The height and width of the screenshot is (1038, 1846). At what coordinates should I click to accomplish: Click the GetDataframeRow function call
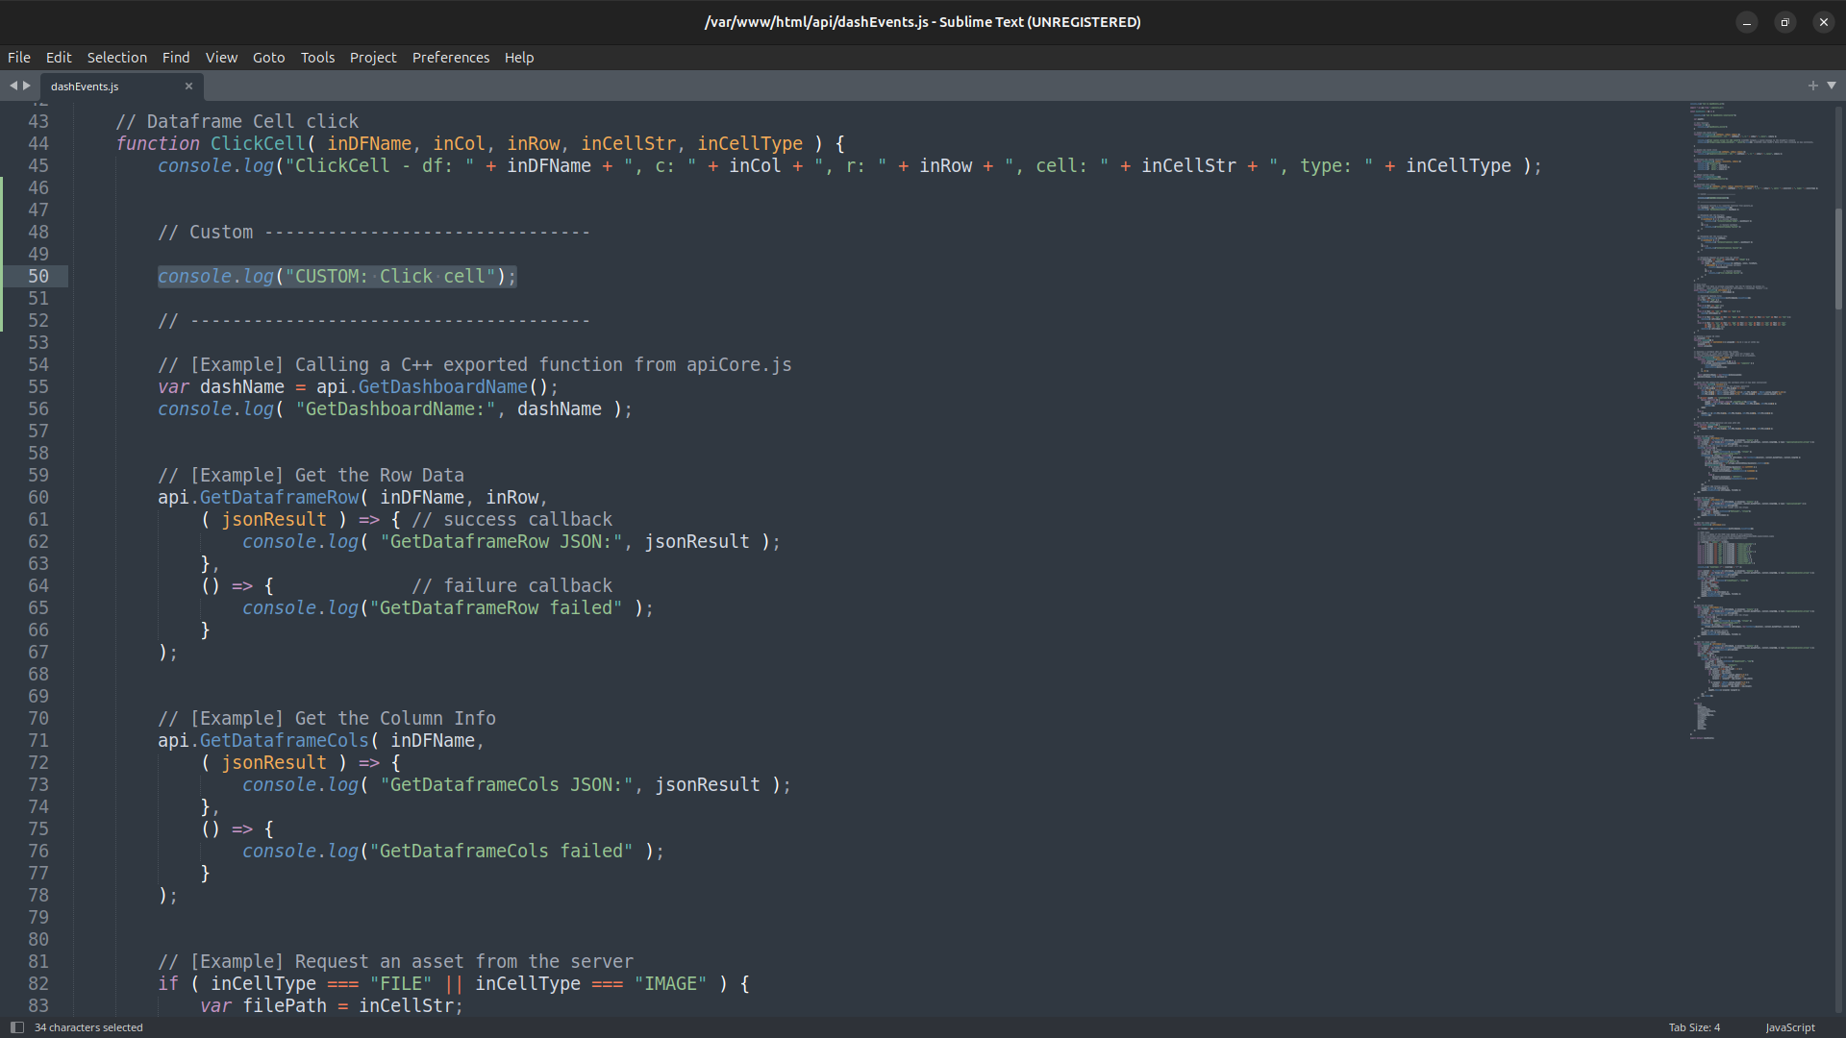point(279,497)
